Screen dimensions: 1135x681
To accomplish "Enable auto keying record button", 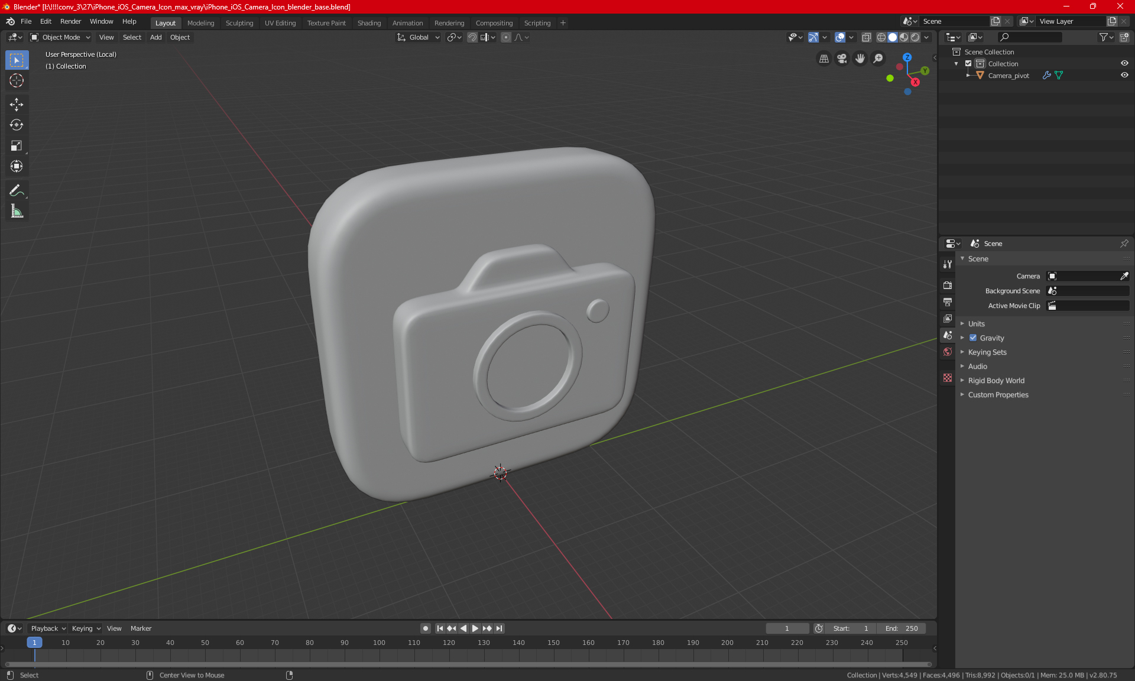I will point(426,628).
